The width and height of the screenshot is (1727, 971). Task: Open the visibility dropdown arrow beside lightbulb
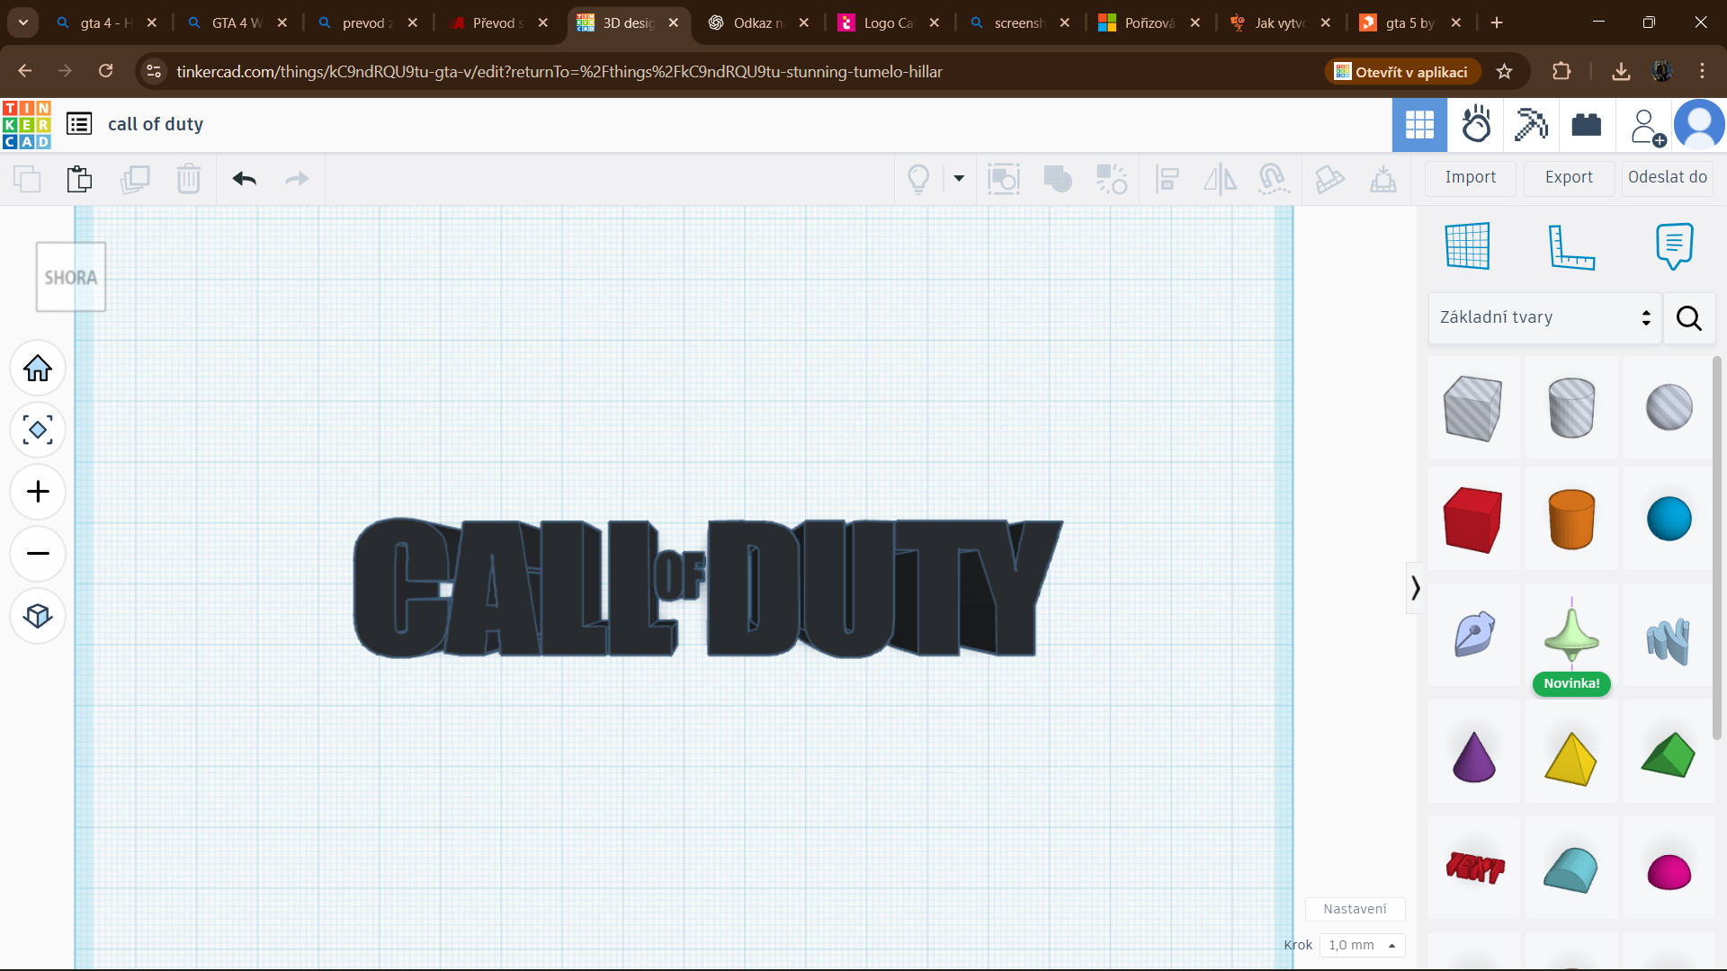(x=959, y=178)
